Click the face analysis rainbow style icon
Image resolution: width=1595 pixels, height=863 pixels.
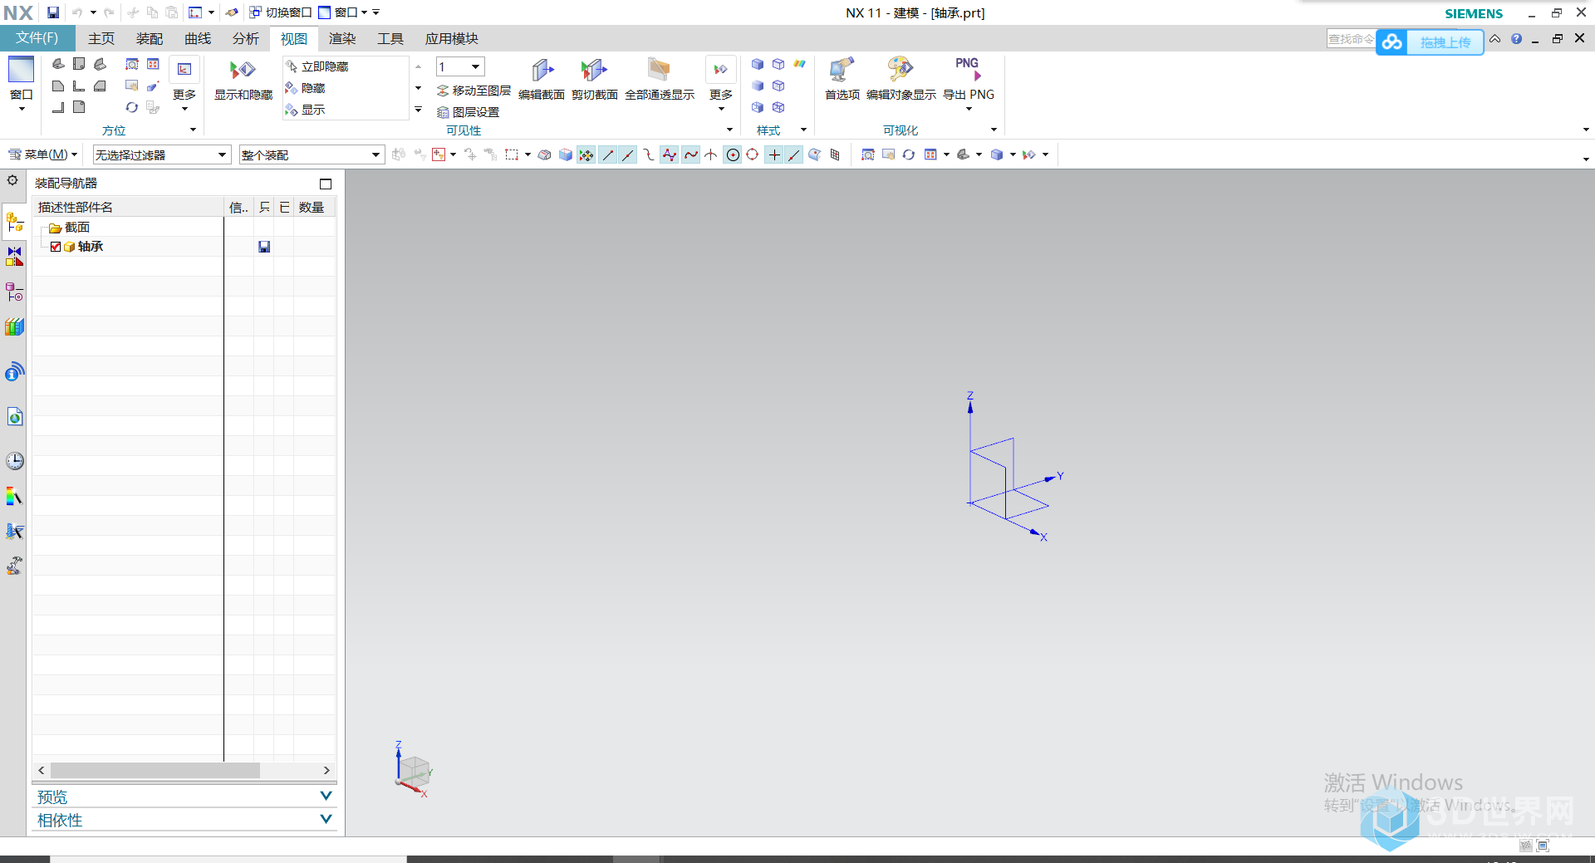800,64
